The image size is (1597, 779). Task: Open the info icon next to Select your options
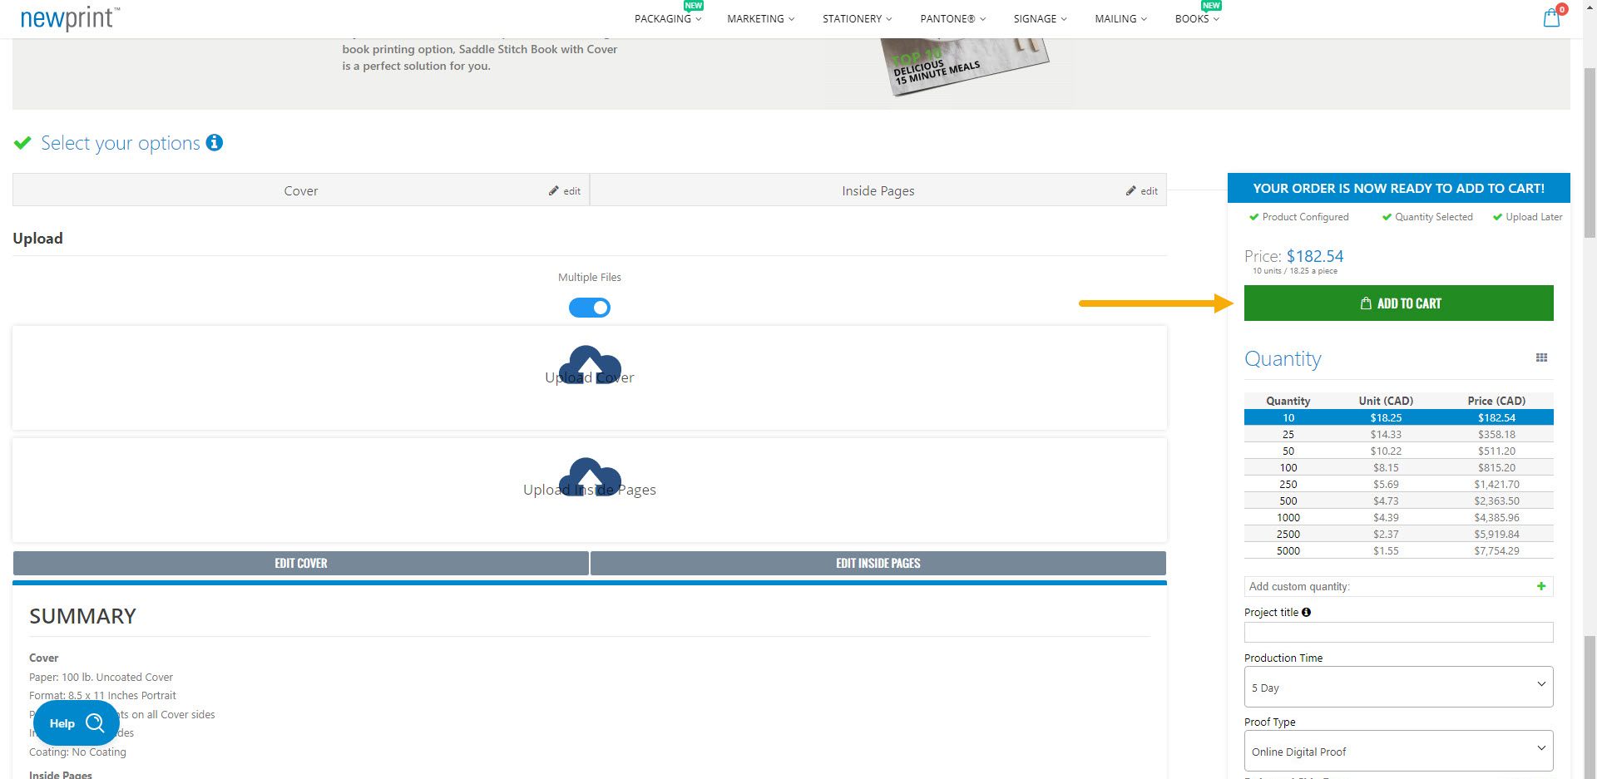click(215, 142)
